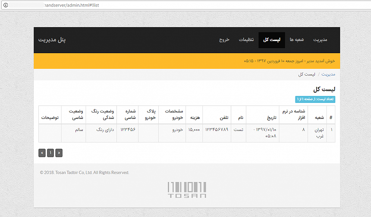Click the پنل مدیریت brand title

[52, 40]
